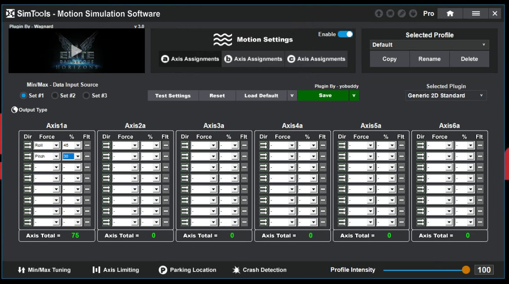The image size is (509, 284).
Task: Select Set #3 data input source
Action: click(x=86, y=96)
